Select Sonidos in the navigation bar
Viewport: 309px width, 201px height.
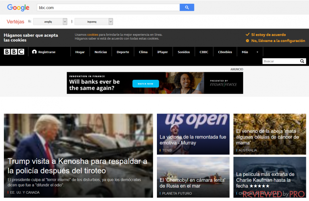coord(184,52)
